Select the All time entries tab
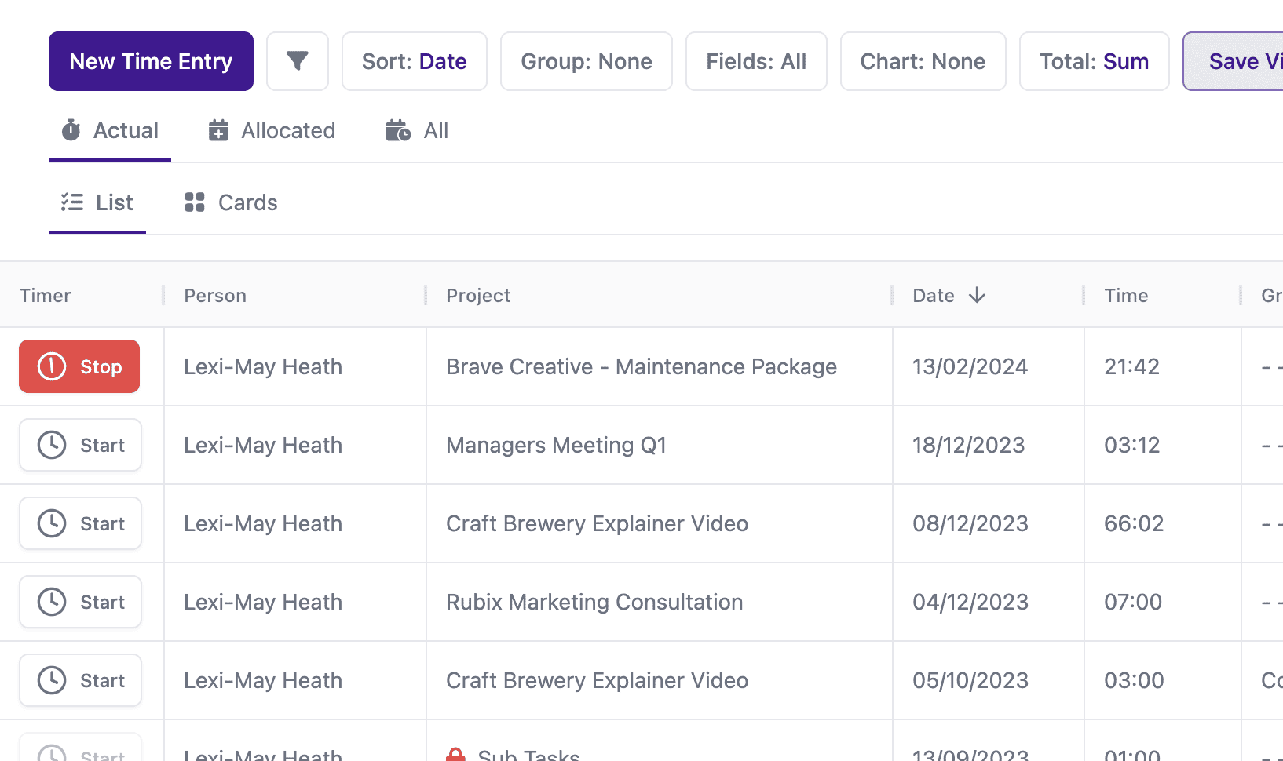 (x=417, y=130)
